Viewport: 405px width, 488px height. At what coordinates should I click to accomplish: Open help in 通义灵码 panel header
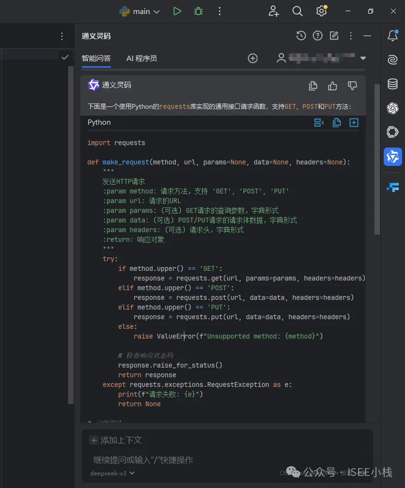click(x=317, y=36)
